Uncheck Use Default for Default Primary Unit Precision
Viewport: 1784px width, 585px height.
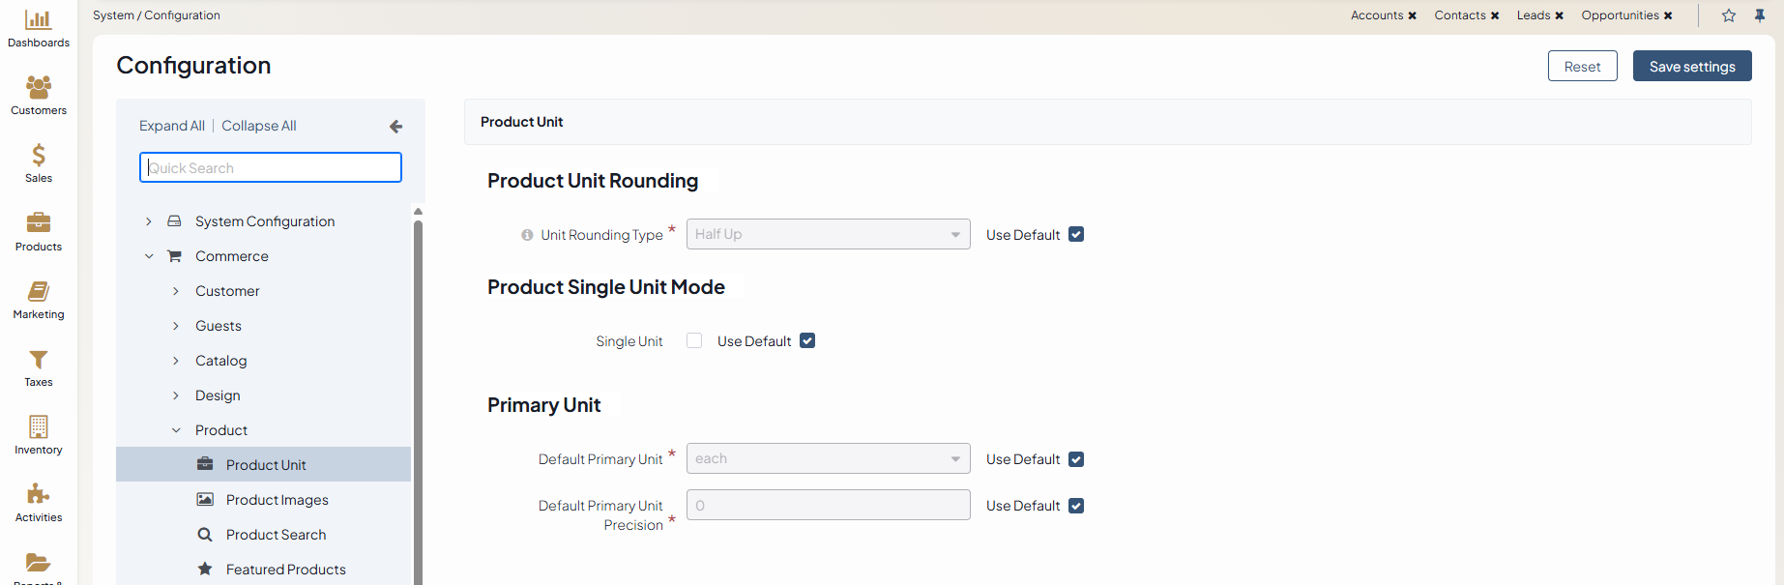click(x=1076, y=506)
